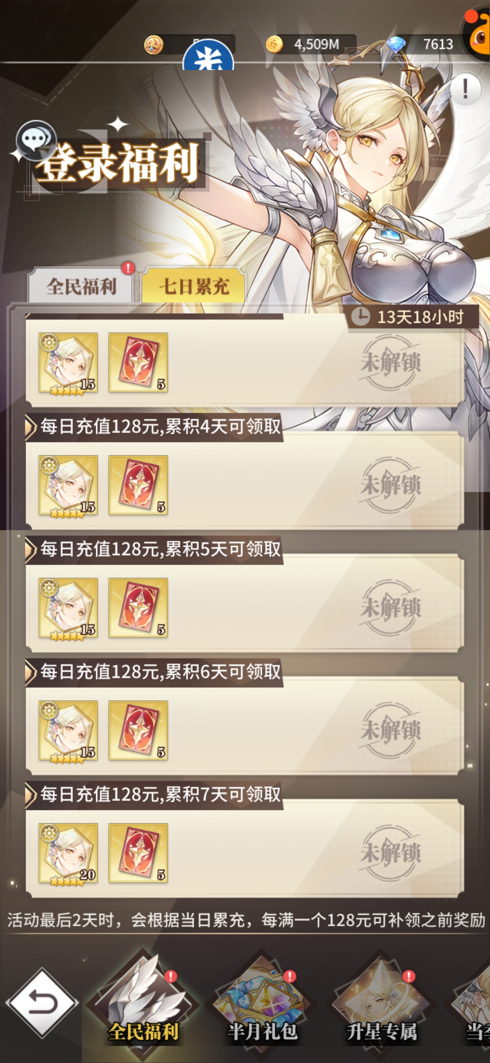Tap the medal currency icon at top
The height and width of the screenshot is (1063, 490).
154,45
